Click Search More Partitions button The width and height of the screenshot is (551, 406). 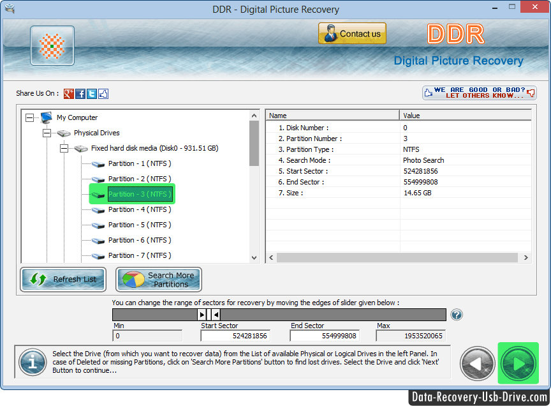pyautogui.click(x=159, y=280)
